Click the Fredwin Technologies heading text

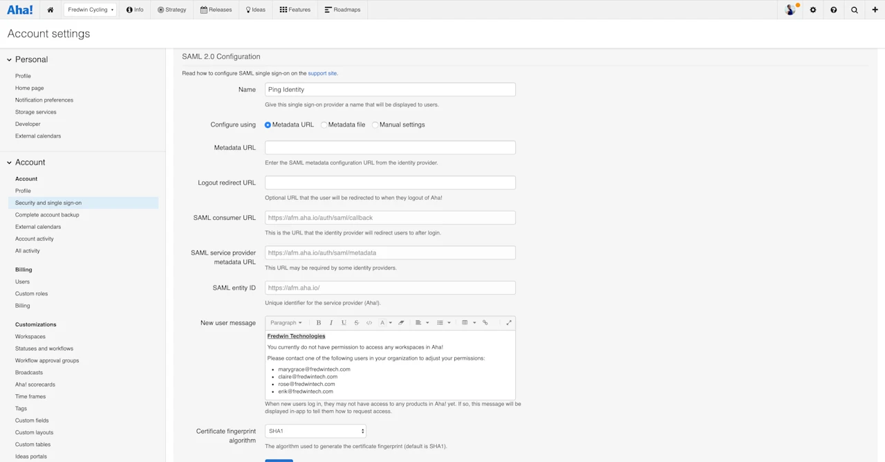coord(296,336)
